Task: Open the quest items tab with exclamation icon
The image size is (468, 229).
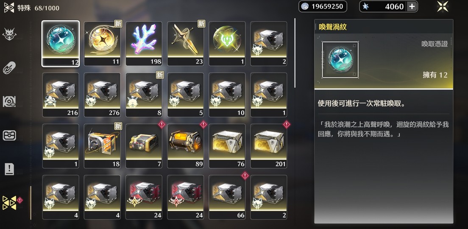Action: 9,169
